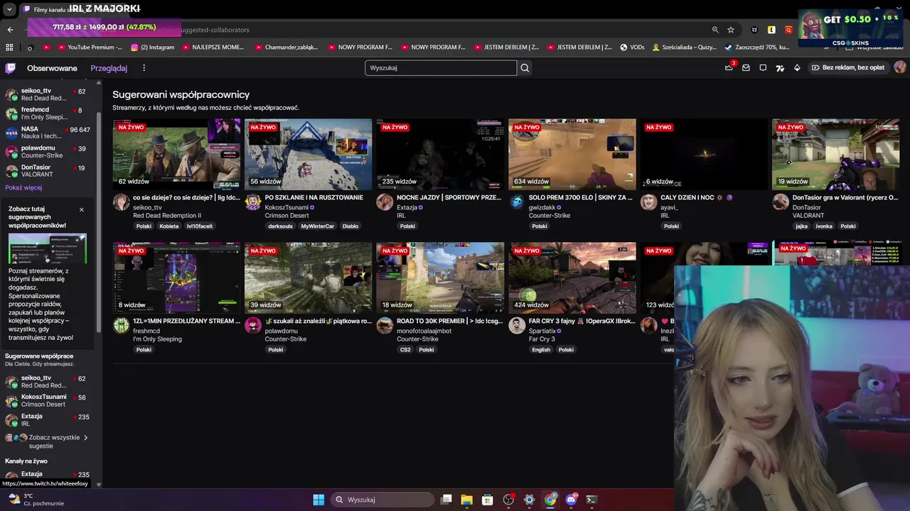Open the Settings gear in the taskbar
Image resolution: width=910 pixels, height=511 pixels.
point(529,500)
